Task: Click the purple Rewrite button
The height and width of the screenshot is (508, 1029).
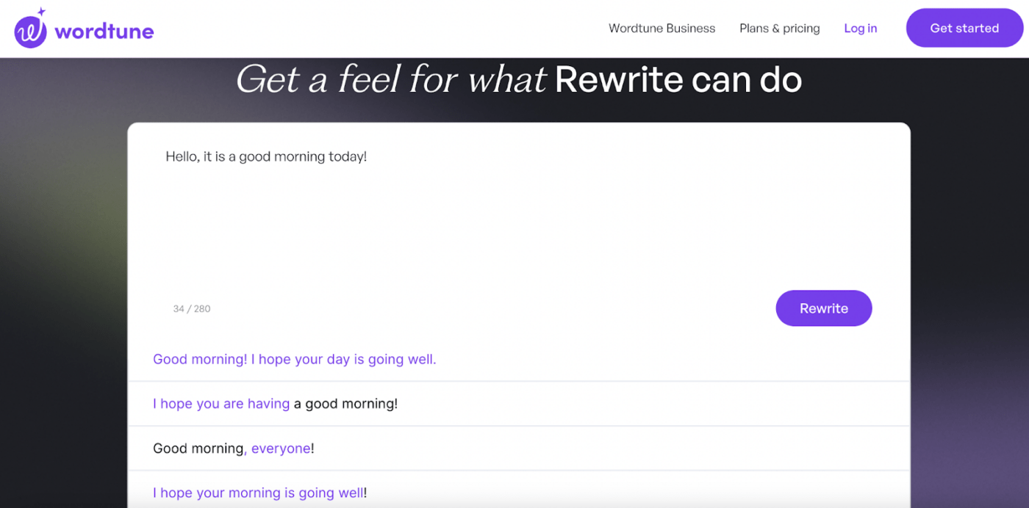Action: pos(823,308)
